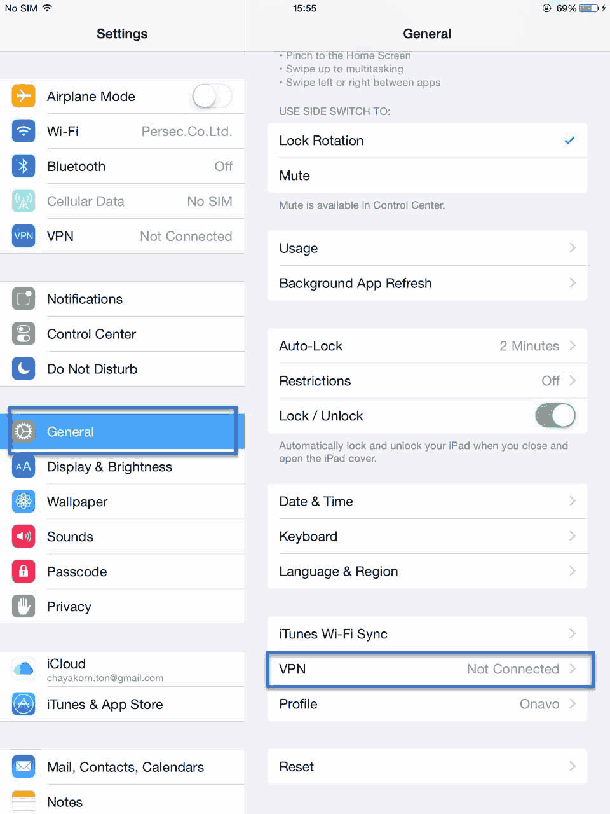Image resolution: width=610 pixels, height=814 pixels.
Task: Toggle the Airplane Mode switch
Action: click(213, 97)
